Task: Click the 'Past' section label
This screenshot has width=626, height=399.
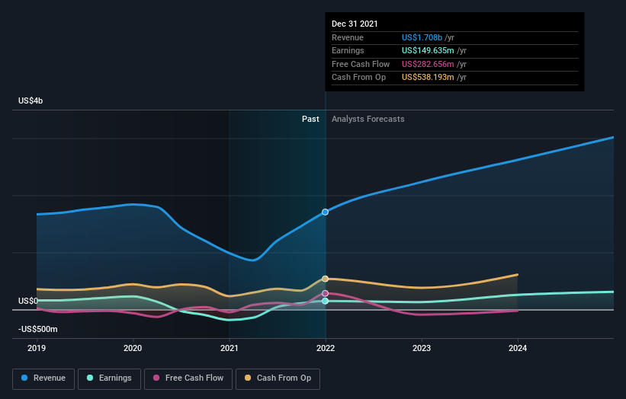Action: click(x=310, y=120)
